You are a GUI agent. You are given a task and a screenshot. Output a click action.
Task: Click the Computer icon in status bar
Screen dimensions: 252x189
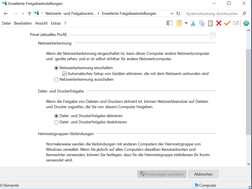coord(196,185)
